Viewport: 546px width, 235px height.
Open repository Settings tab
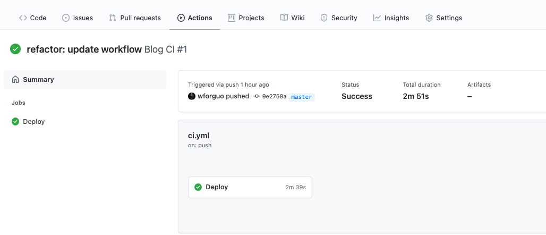[443, 18]
